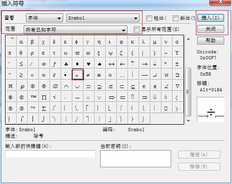This screenshot has height=184, width=232.
Task: Open the 字体 view-by dropdown
Action: pyautogui.click(x=45, y=18)
